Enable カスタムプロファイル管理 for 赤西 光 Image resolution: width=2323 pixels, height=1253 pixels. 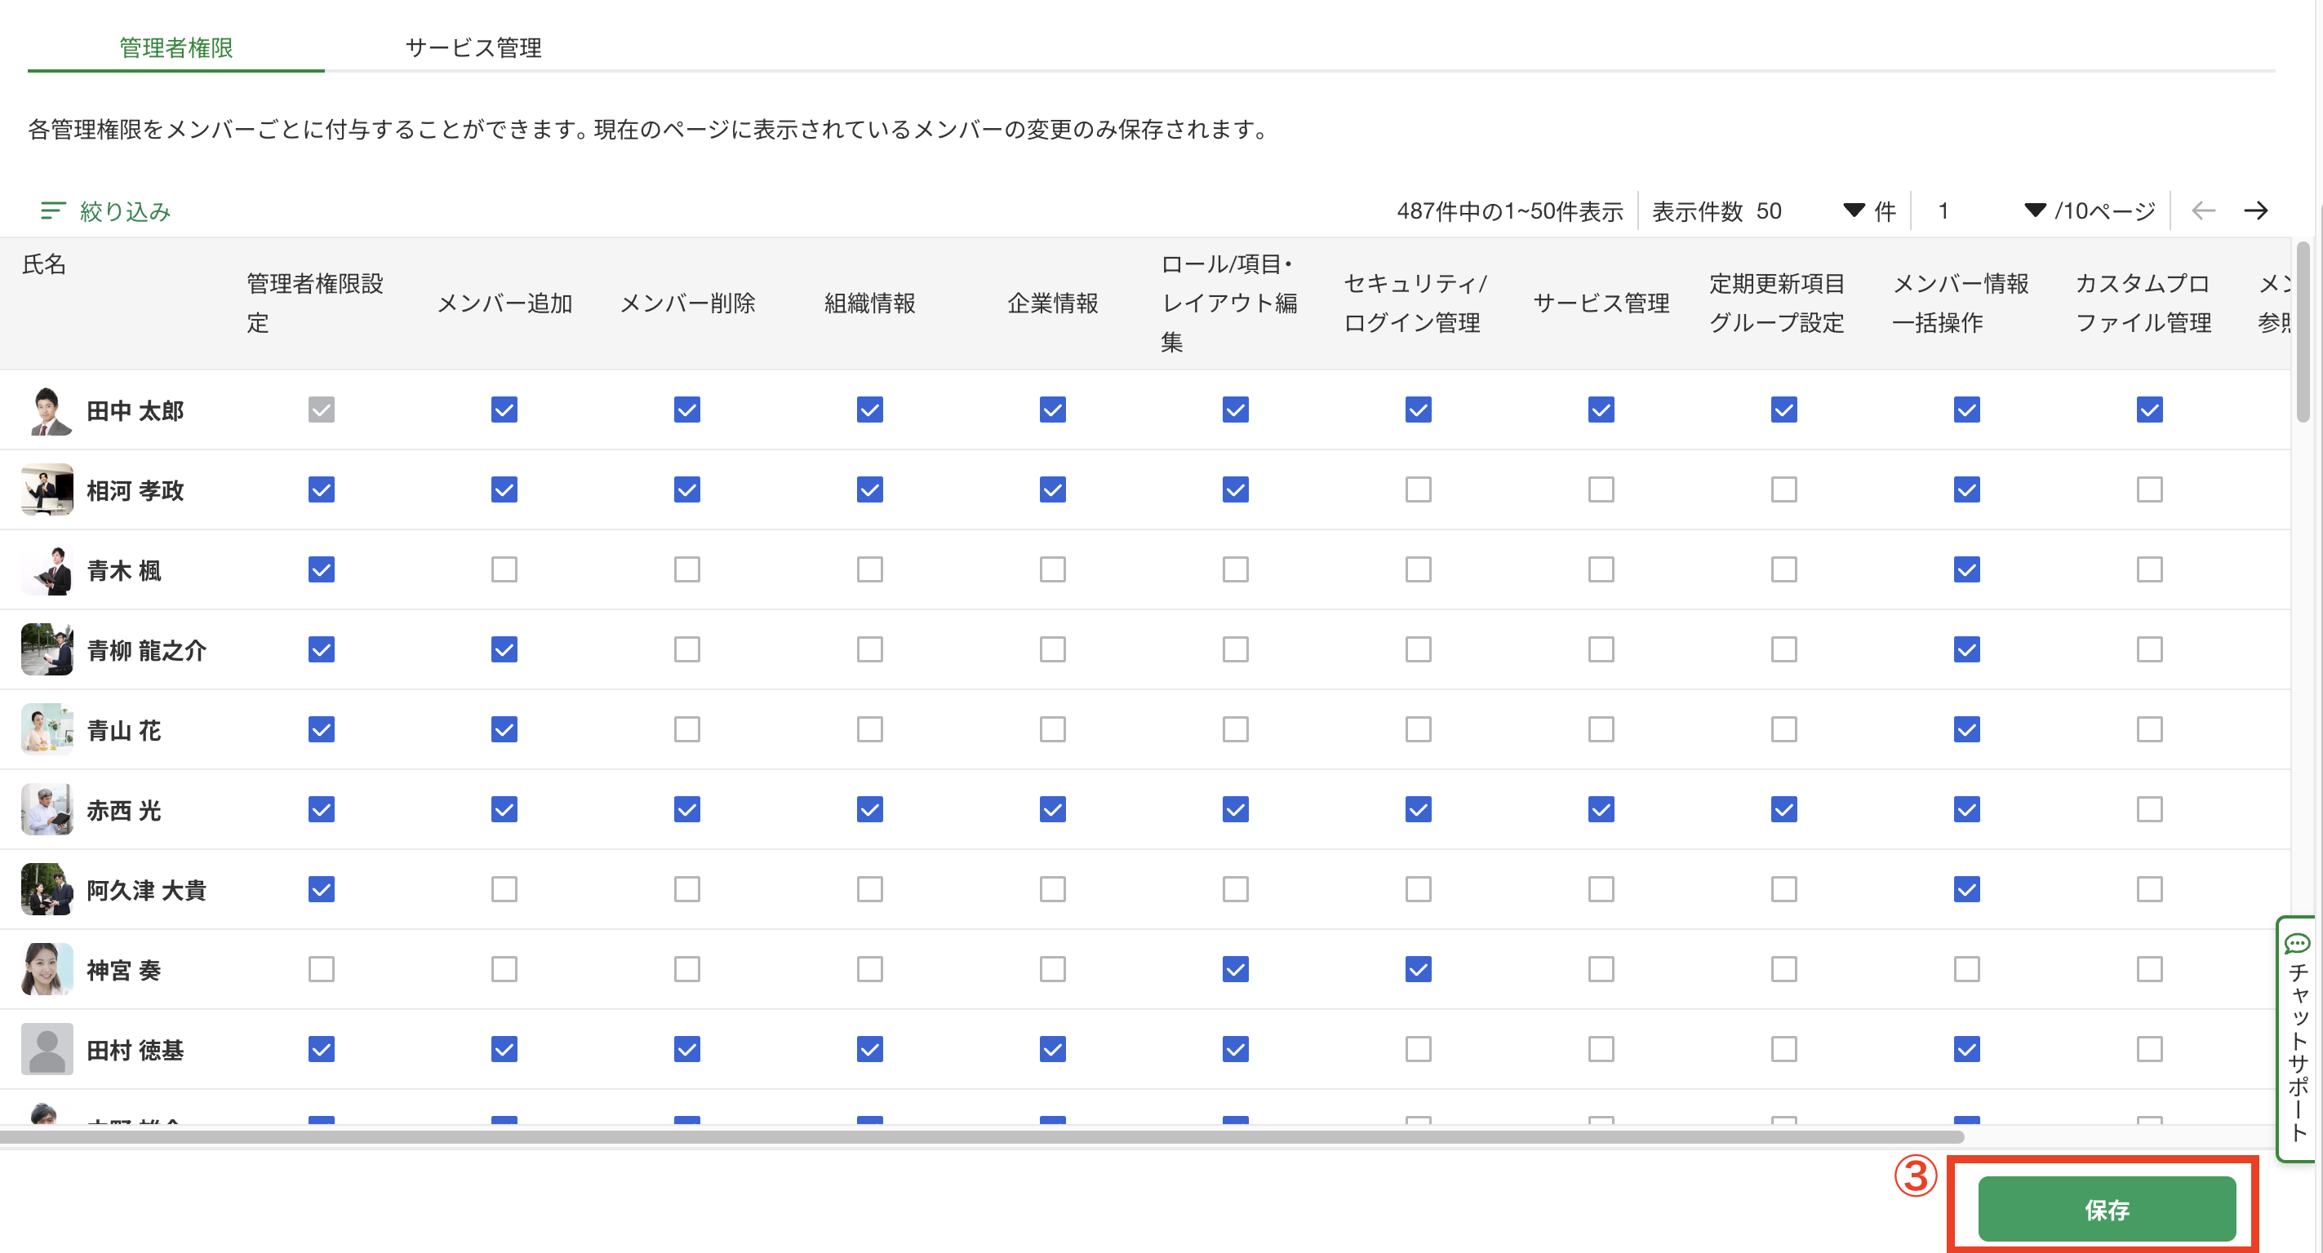[2149, 809]
